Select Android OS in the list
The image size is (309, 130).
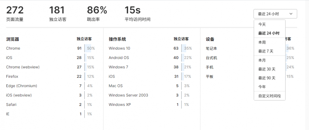point(119,58)
